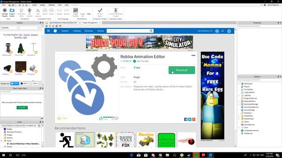Share the plugin on Google Plus
This screenshot has width=282, height=158.
tap(194, 119)
